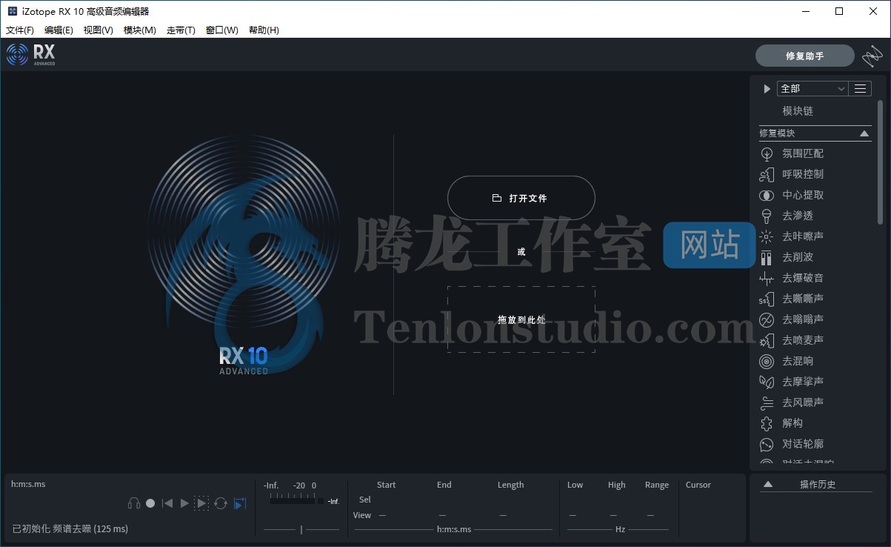The image size is (891, 547).
Task: Select the Dialogue Contour (对话轮廓) module icon
Action: coord(767,444)
